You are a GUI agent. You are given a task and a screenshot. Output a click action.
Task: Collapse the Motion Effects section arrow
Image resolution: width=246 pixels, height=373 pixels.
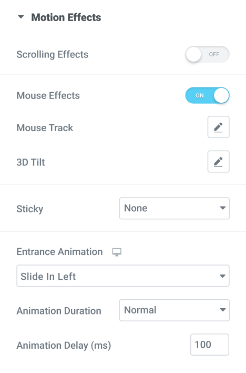[x=21, y=17]
